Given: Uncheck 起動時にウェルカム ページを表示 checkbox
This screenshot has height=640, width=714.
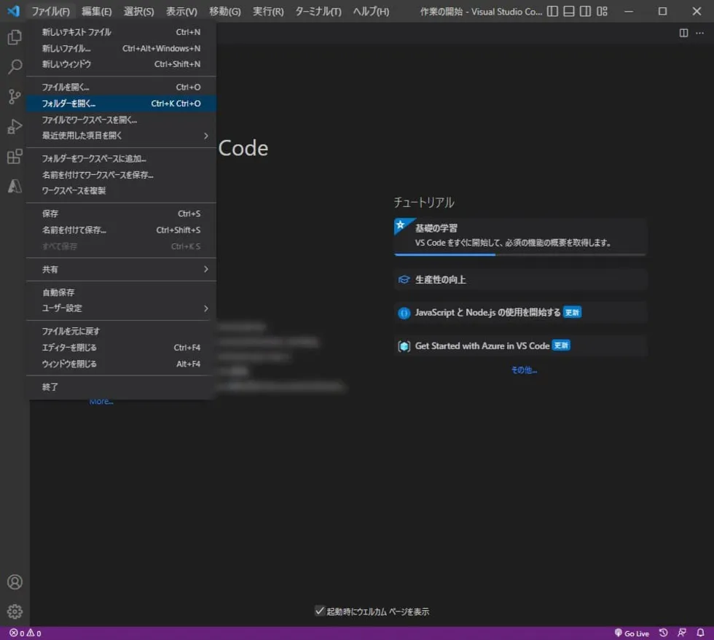Looking at the screenshot, I should coord(320,611).
